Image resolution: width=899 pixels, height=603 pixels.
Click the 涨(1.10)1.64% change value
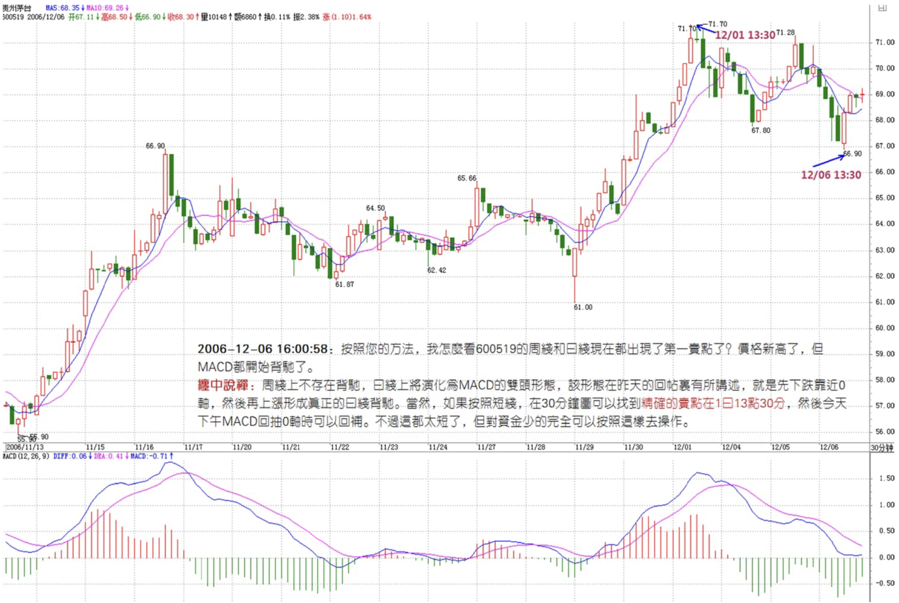coord(347,17)
